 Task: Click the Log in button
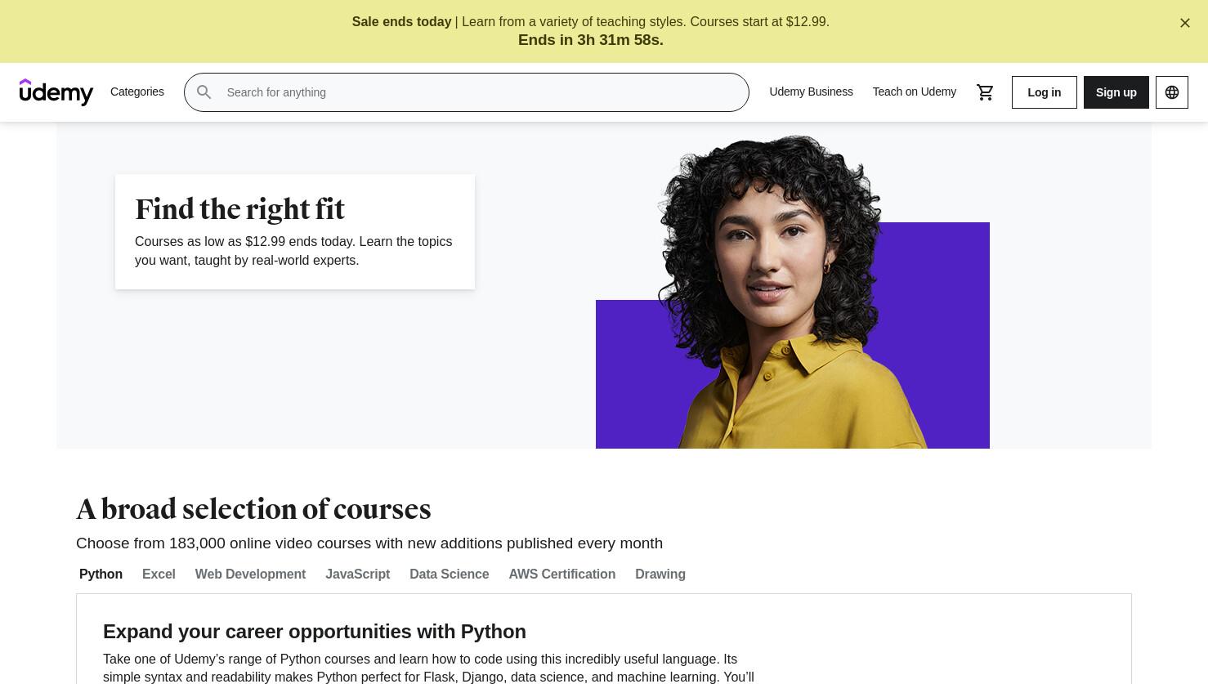[1045, 92]
